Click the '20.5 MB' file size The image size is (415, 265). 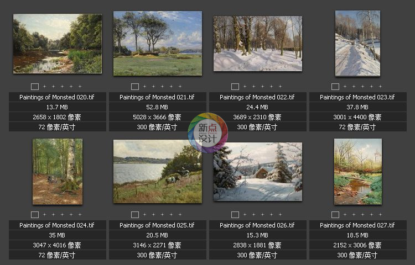point(157,235)
